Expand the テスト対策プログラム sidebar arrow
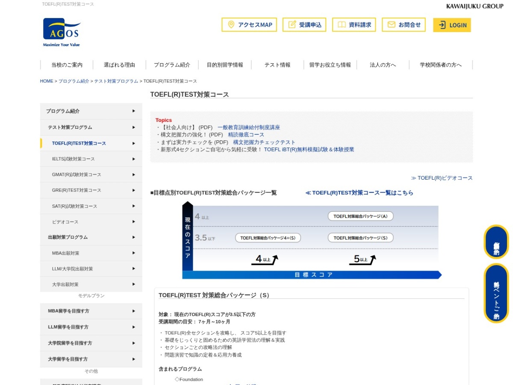Image resolution: width=513 pixels, height=385 pixels. pos(134,127)
